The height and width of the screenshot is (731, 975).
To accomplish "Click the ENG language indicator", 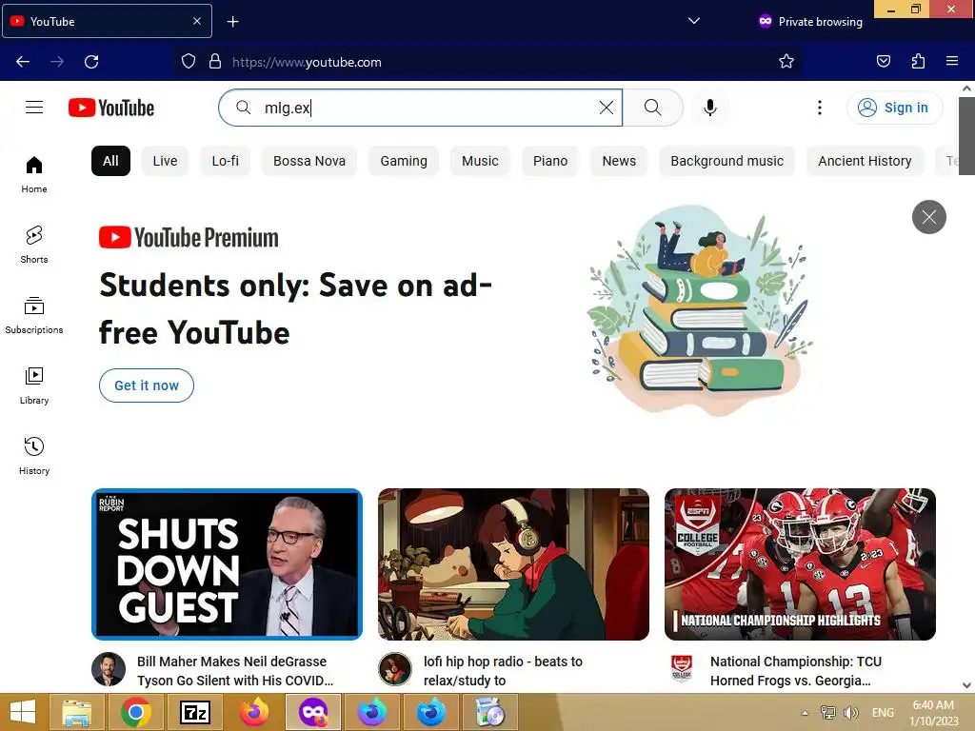I will point(883,712).
